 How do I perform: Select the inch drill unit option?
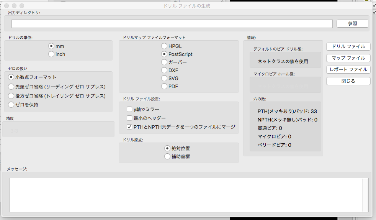point(51,54)
